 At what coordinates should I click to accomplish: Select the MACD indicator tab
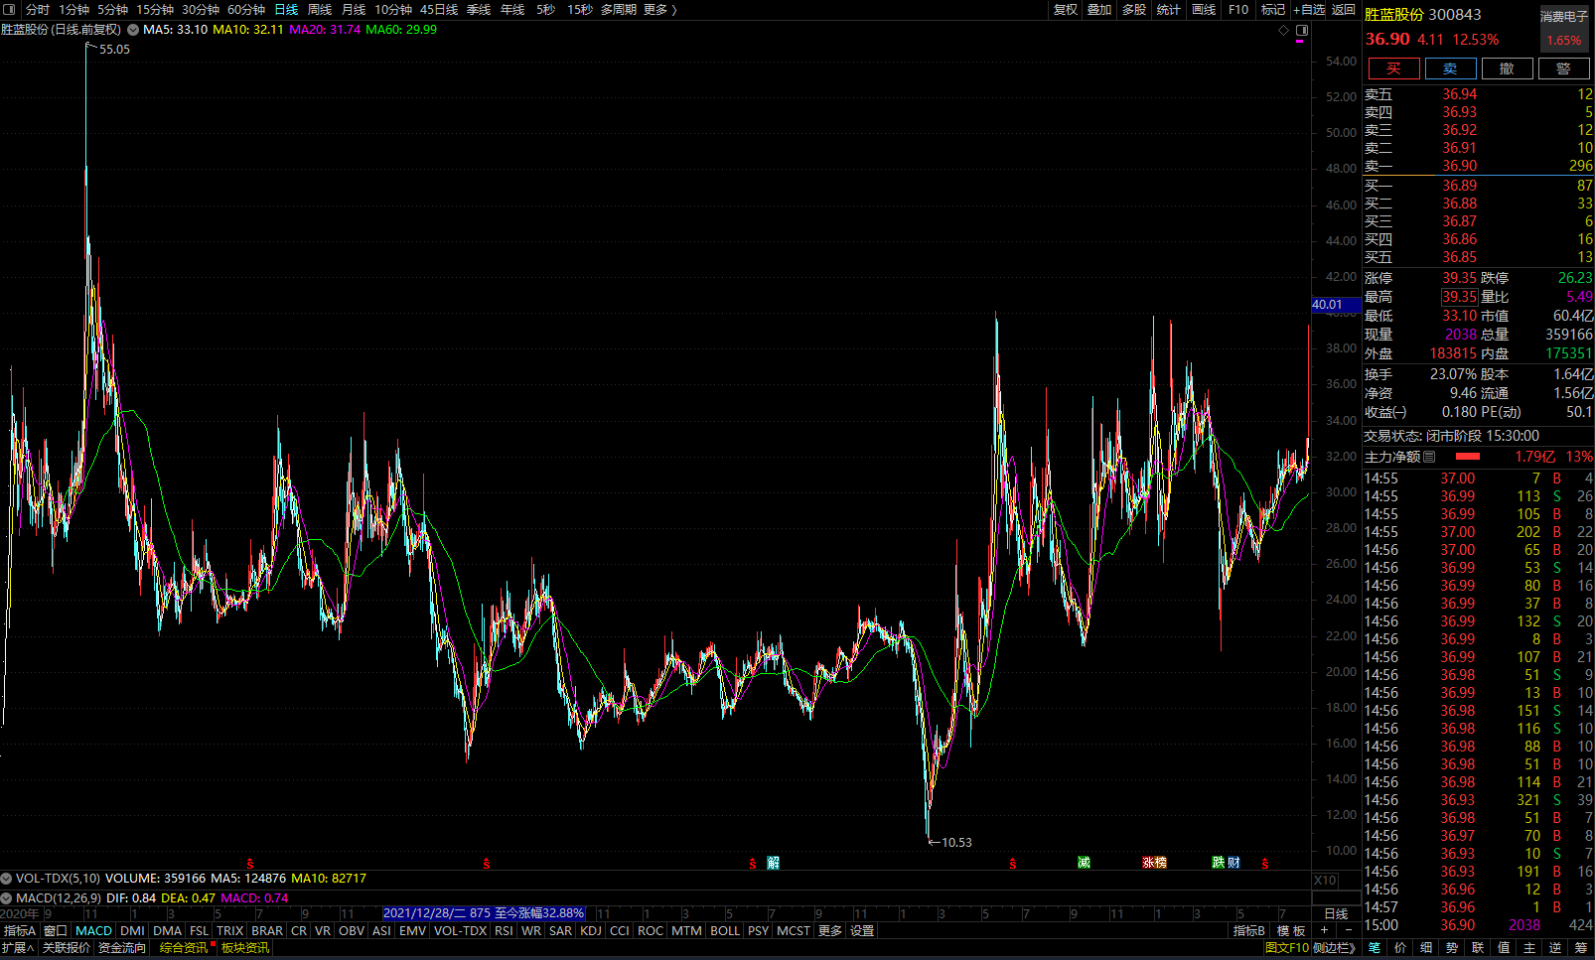pos(94,931)
